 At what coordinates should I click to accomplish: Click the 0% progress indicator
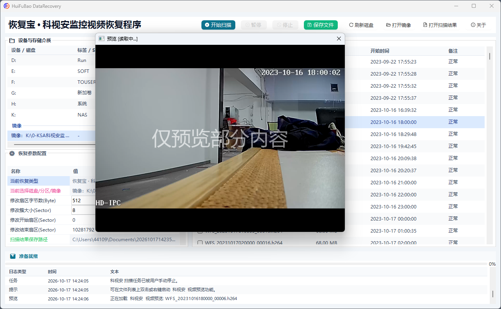[x=492, y=264]
